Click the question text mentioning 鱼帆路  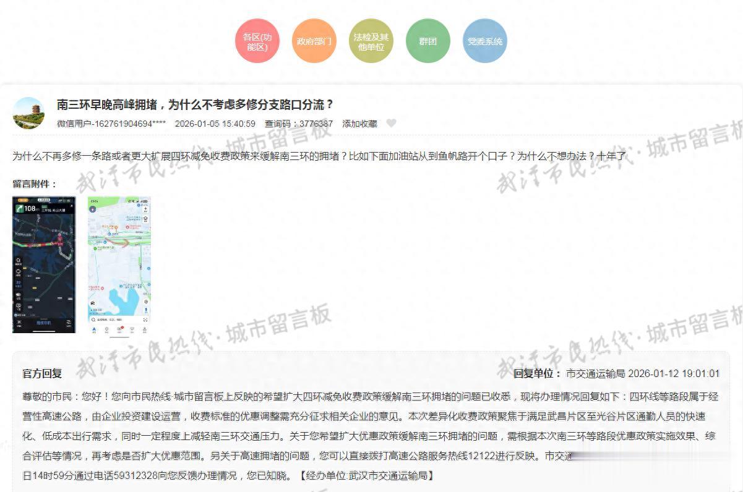click(319, 156)
